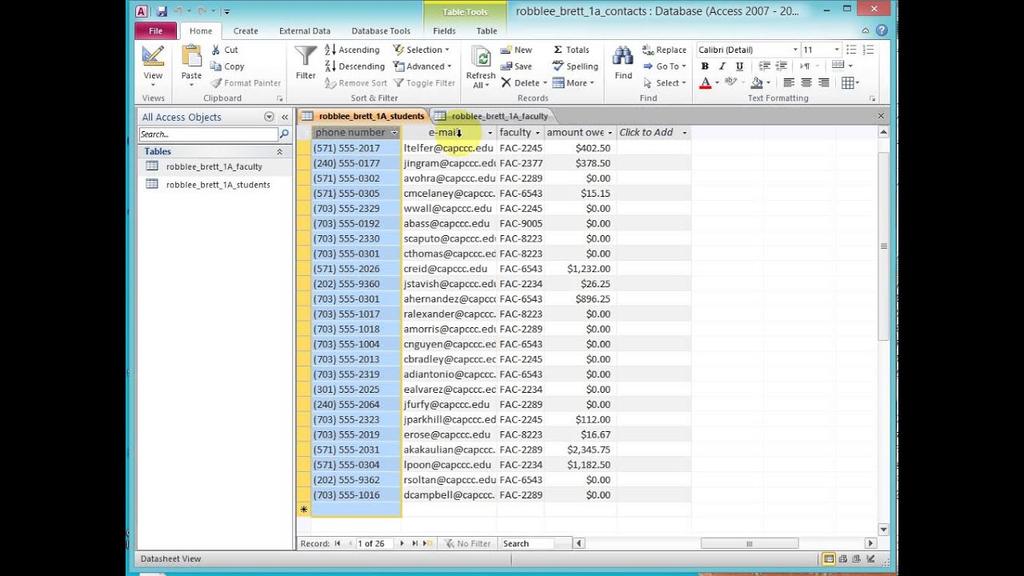1024x576 pixels.
Task: Click the Format Painter command
Action: pyautogui.click(x=245, y=83)
